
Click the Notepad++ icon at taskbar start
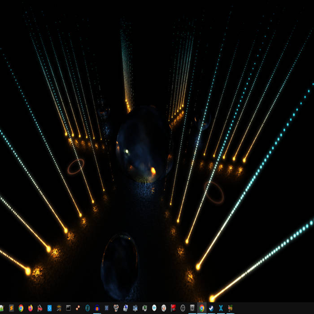2,308
